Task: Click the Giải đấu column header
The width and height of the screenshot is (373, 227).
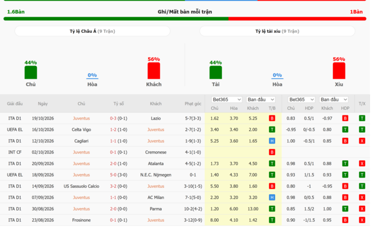Action: (15, 103)
